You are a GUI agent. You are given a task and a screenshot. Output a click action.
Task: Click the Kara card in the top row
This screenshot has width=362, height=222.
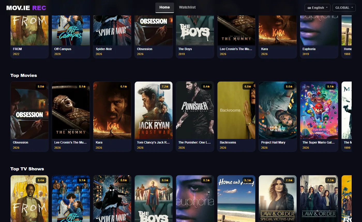pos(278,37)
